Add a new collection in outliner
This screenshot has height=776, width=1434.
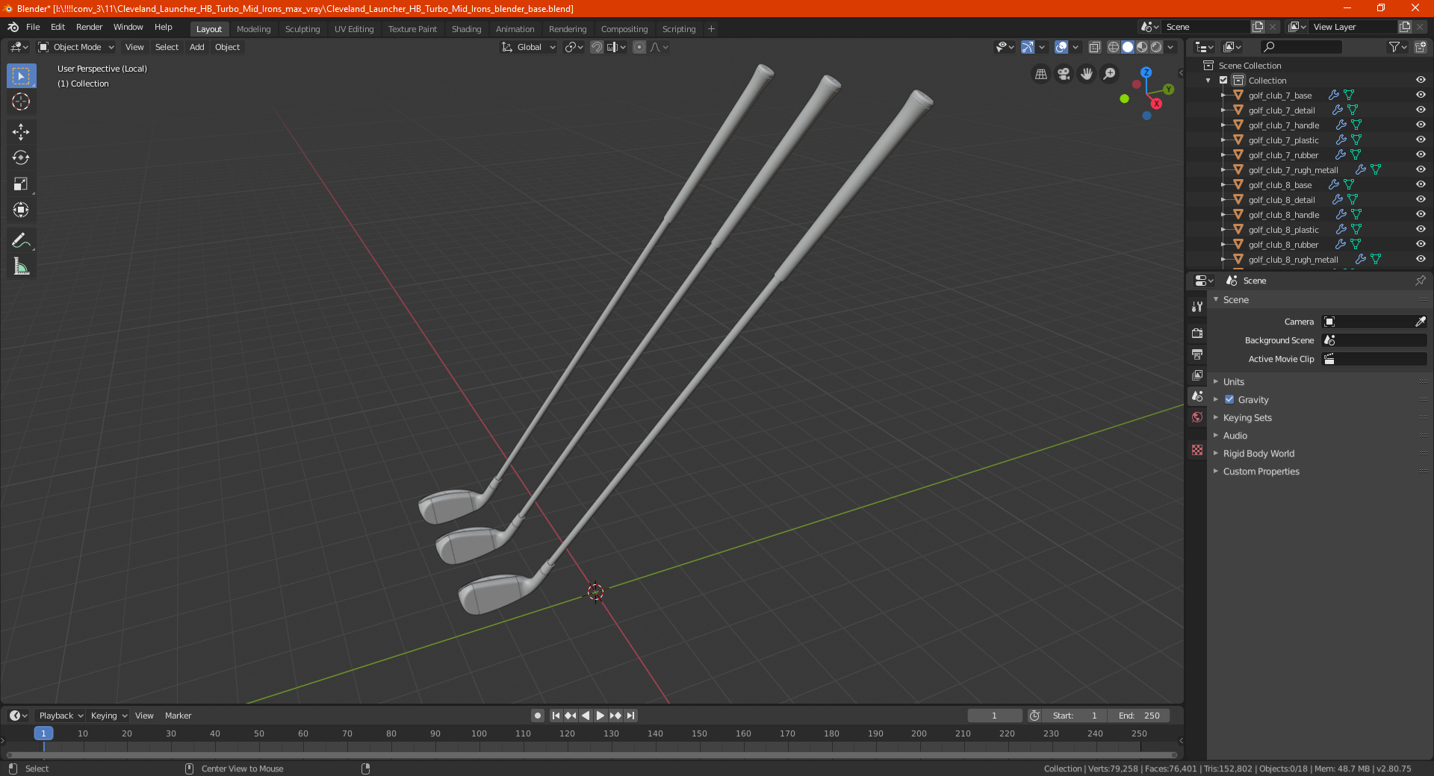pyautogui.click(x=1420, y=47)
